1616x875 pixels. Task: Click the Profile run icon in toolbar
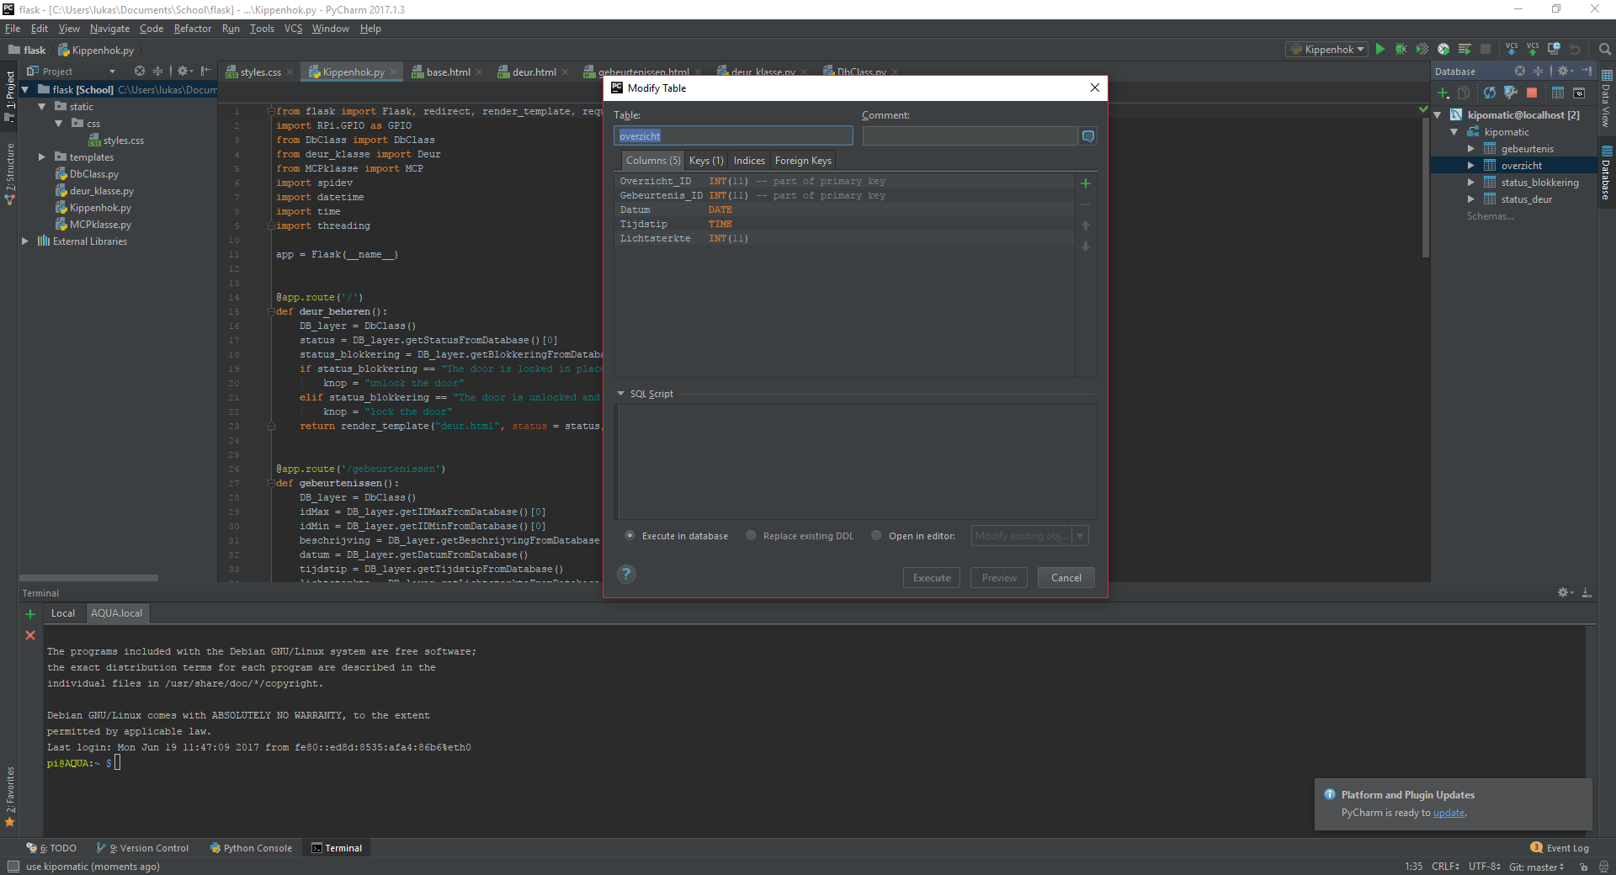click(x=1443, y=50)
